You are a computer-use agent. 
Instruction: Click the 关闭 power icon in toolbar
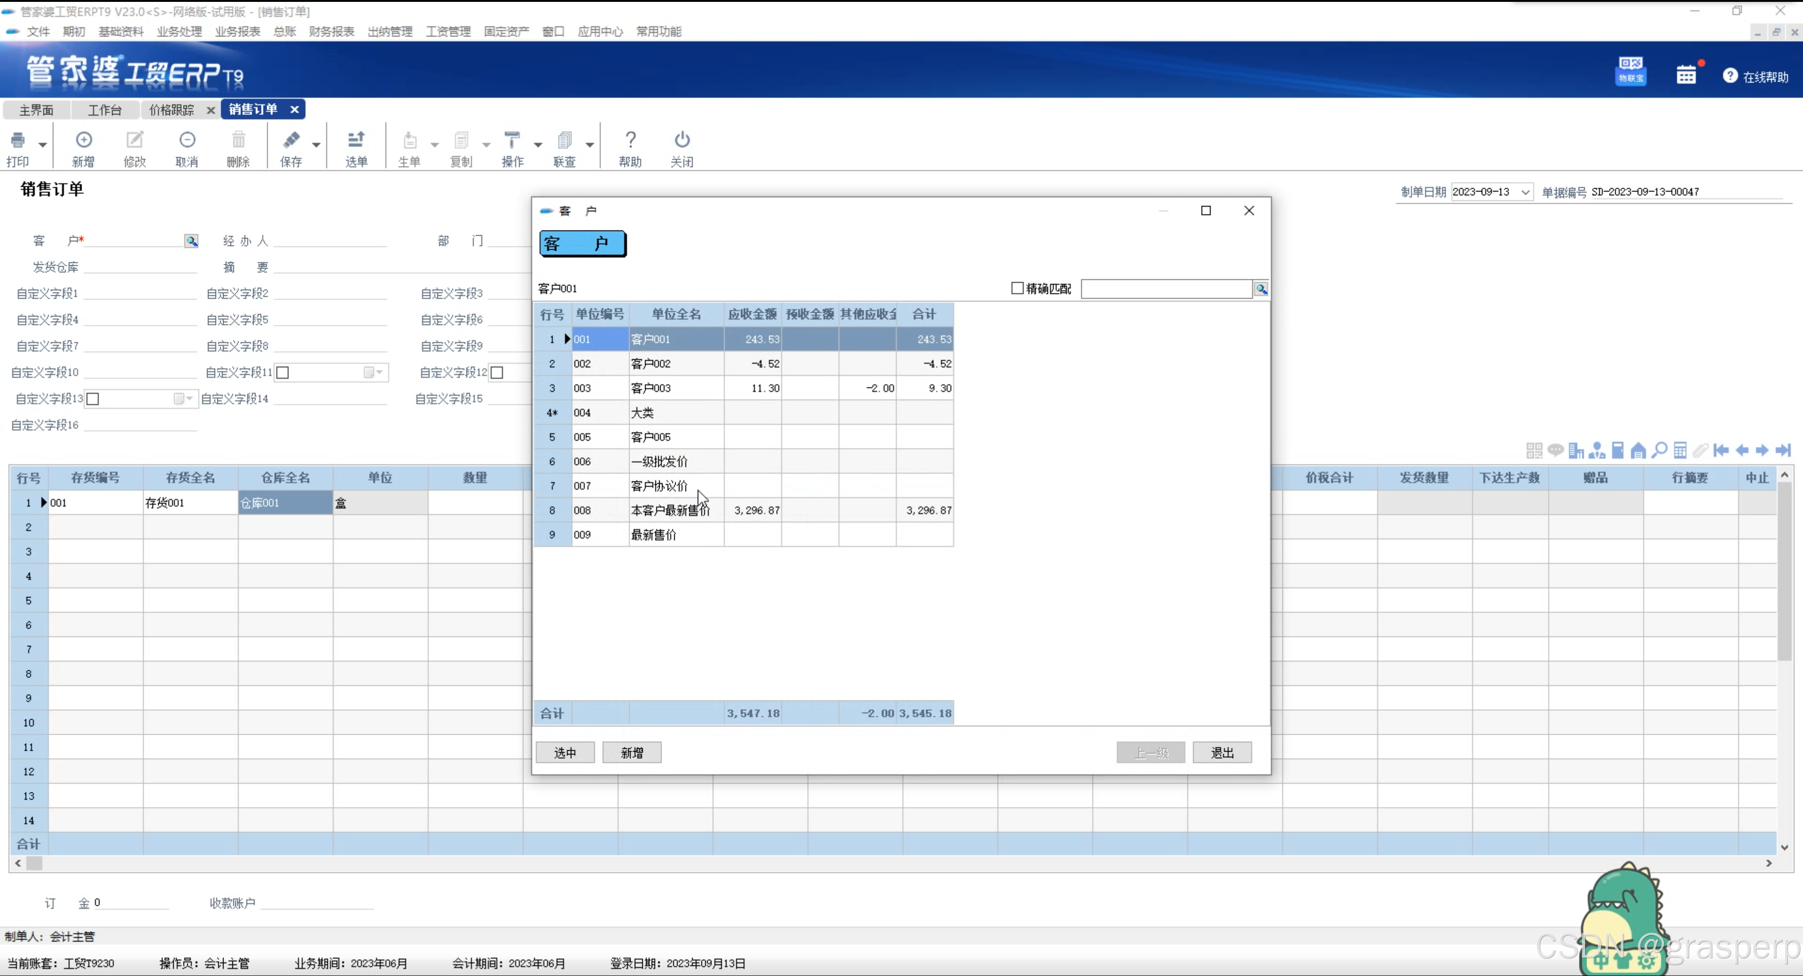pos(682,141)
